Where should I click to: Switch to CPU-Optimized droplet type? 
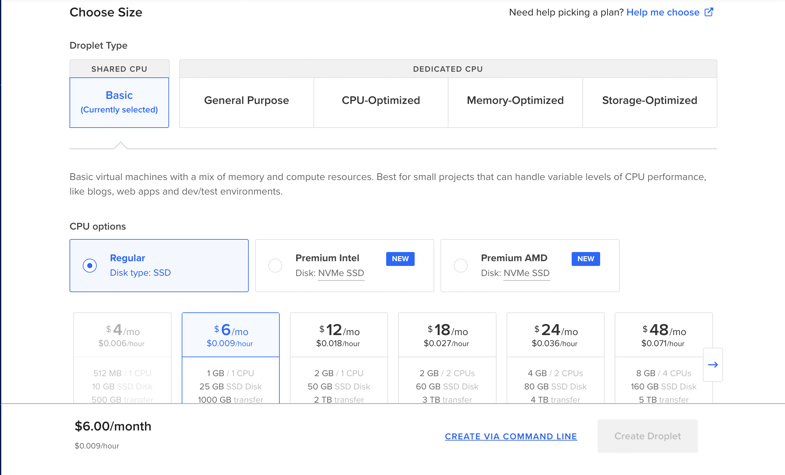(x=381, y=101)
